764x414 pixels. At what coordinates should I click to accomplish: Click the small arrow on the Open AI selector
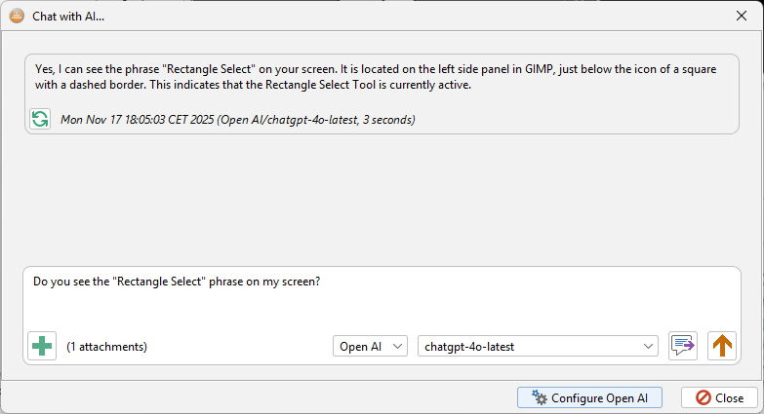tap(397, 346)
